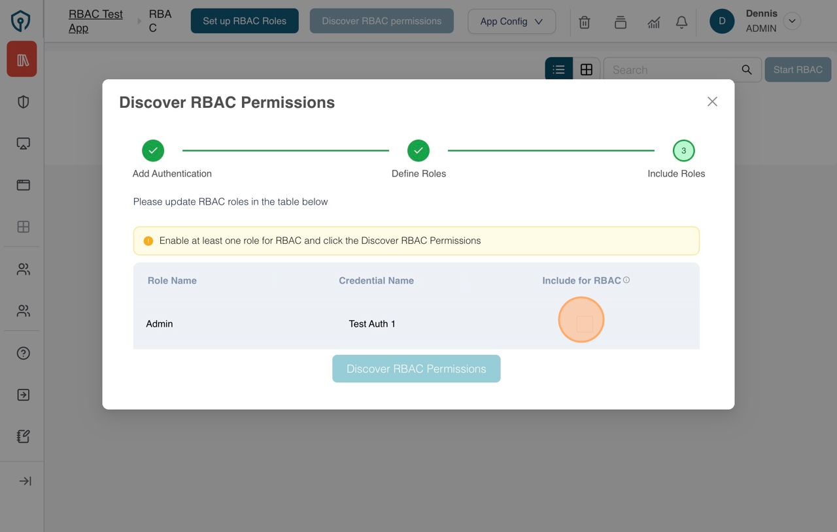This screenshot has width=837, height=532.
Task: Select the shield icon in the sidebar
Action: (x=22, y=101)
